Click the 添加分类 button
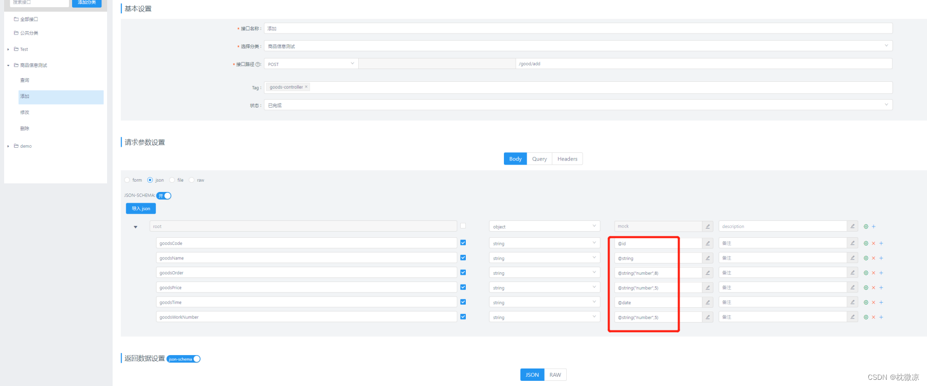 (x=86, y=3)
